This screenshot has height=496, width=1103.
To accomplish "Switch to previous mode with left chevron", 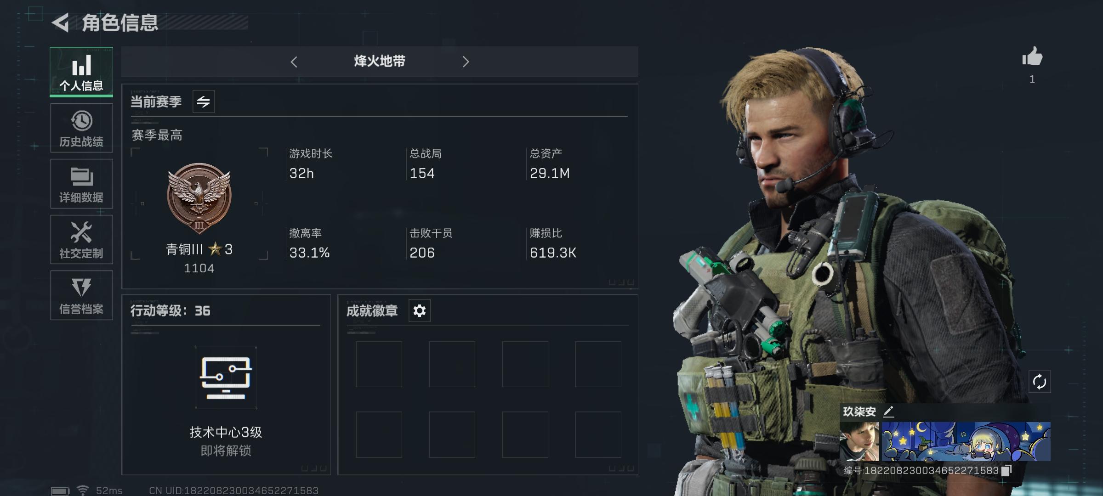I will pos(294,62).
